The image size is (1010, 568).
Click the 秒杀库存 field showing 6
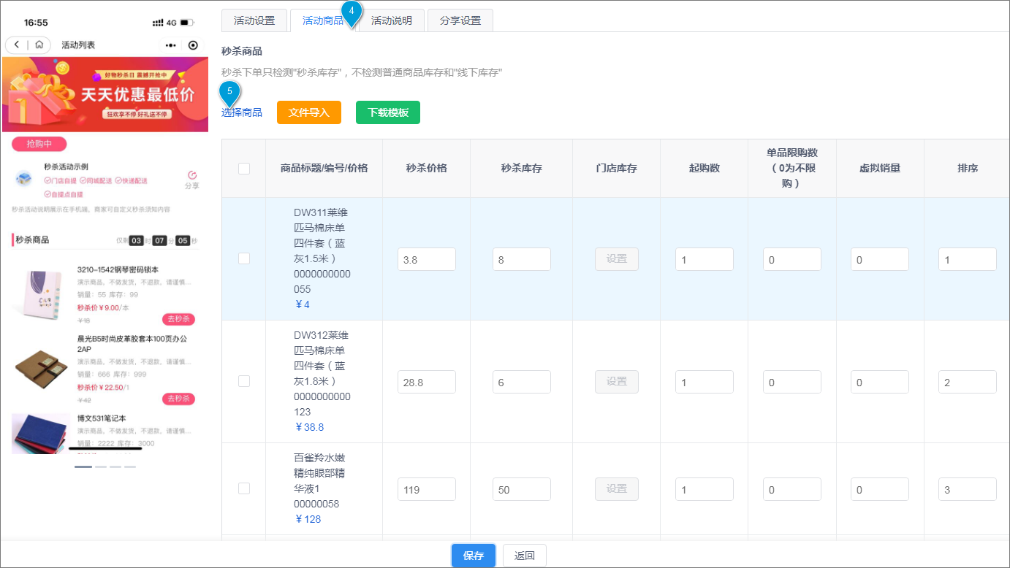(522, 382)
